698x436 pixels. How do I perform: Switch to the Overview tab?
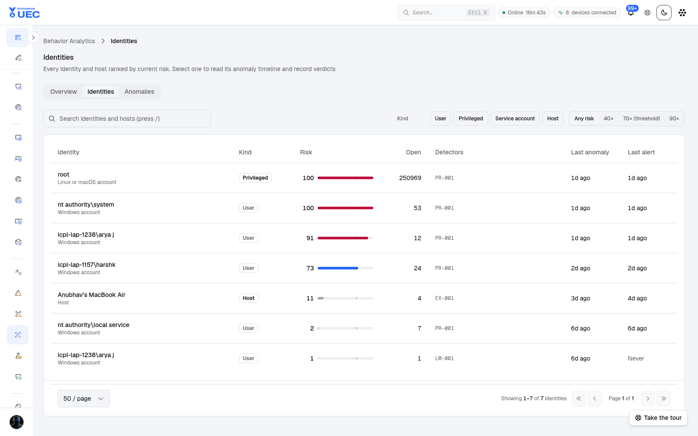[64, 92]
